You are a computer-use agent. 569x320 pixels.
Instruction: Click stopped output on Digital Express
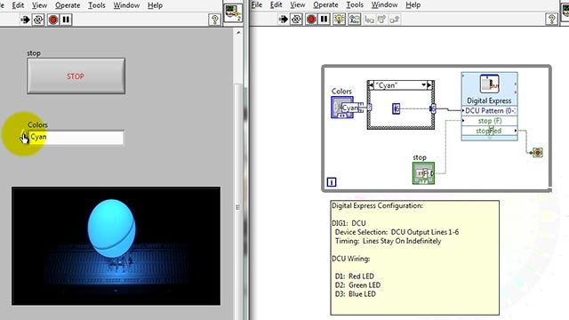pos(489,131)
